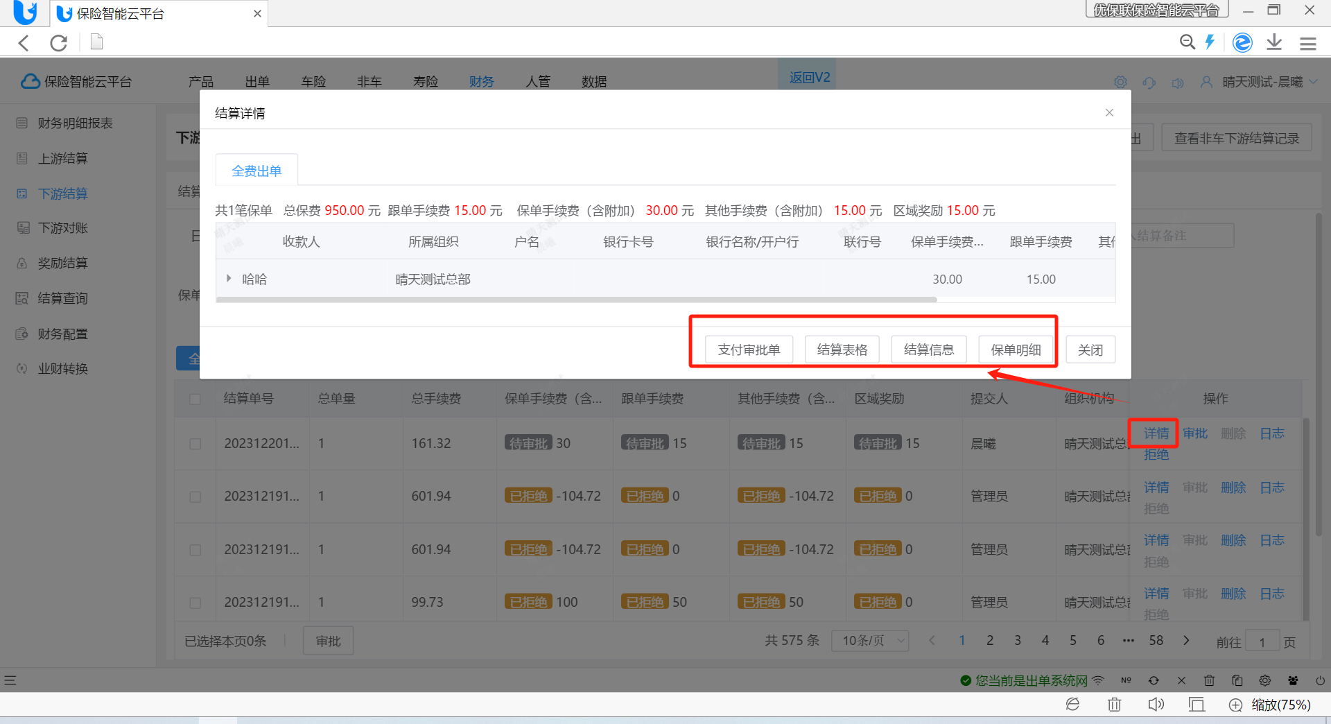Click 关闭 button in dialog
1331x724 pixels.
pos(1090,350)
